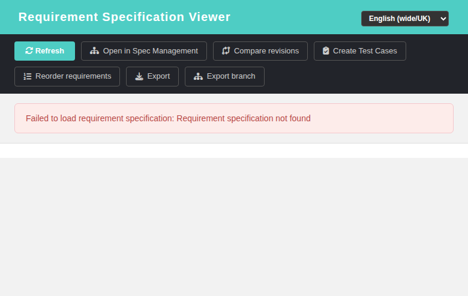Click the Refresh arrows icon
The height and width of the screenshot is (296, 468).
pos(29,51)
